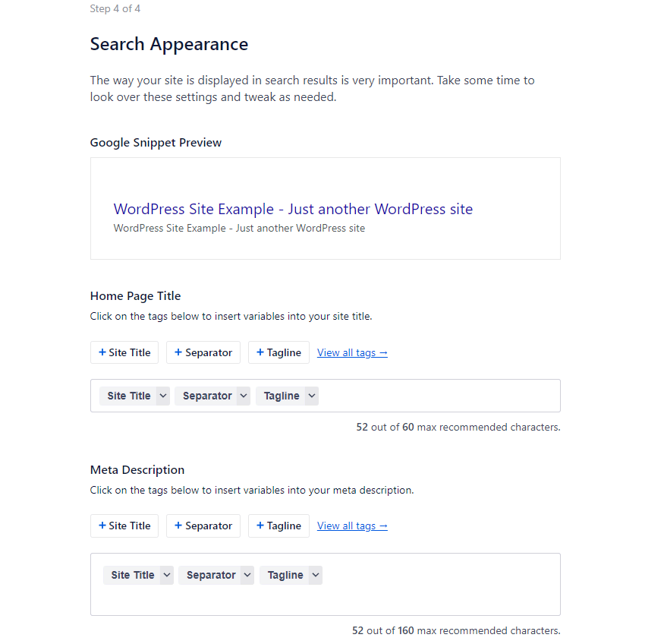Expand Separator chevron in Meta Description field
This screenshot has height=644, width=664.
pyautogui.click(x=247, y=575)
